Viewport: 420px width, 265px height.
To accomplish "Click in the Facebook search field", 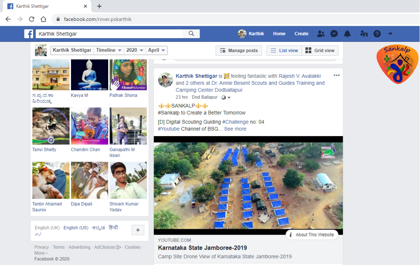I will point(109,34).
